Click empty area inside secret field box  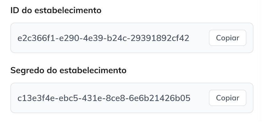pyautogui.click(x=200, y=98)
